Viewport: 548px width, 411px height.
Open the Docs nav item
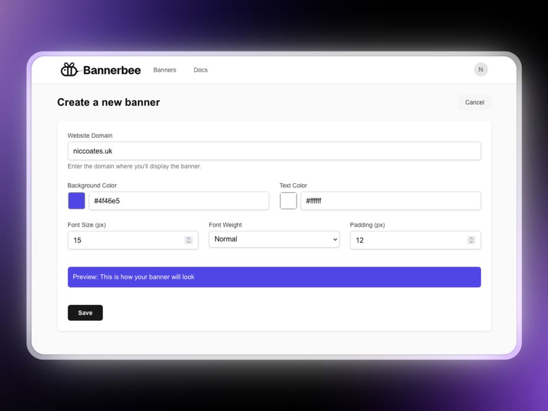[x=201, y=70]
